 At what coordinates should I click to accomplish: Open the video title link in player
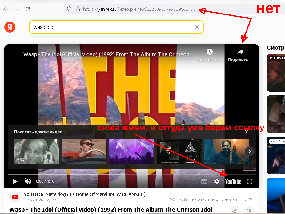point(108,54)
